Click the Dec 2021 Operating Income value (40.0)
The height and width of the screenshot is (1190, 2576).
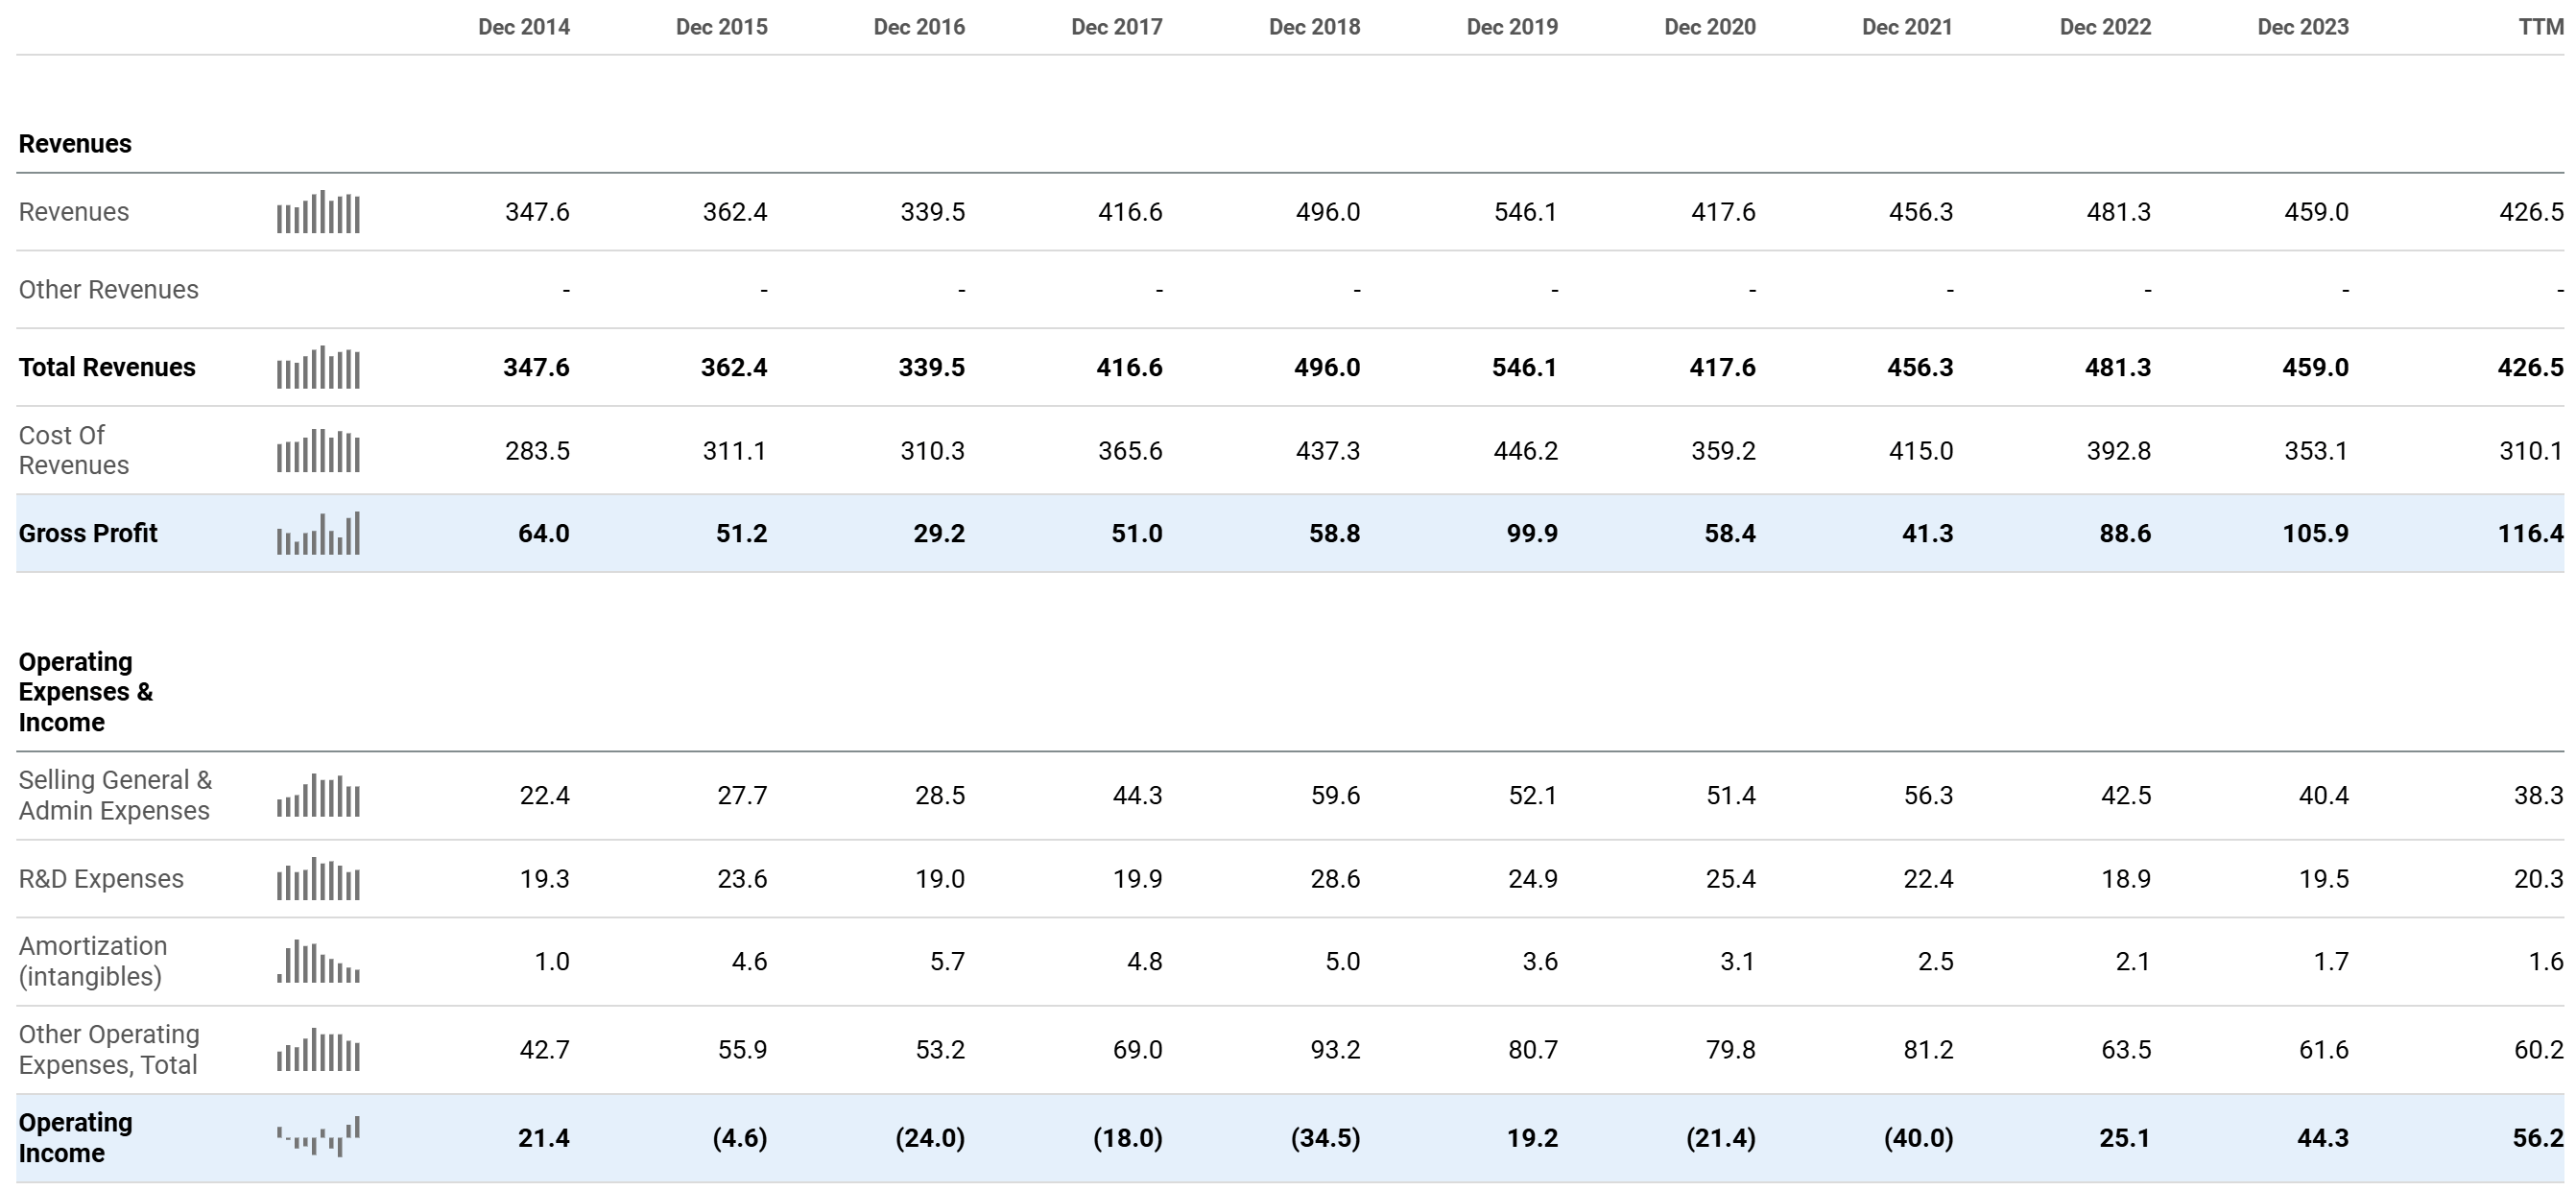pos(1917,1138)
